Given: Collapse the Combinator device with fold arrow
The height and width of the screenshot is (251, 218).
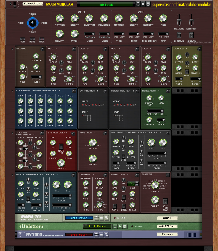Looking at the screenshot, I should click(x=11, y=4).
